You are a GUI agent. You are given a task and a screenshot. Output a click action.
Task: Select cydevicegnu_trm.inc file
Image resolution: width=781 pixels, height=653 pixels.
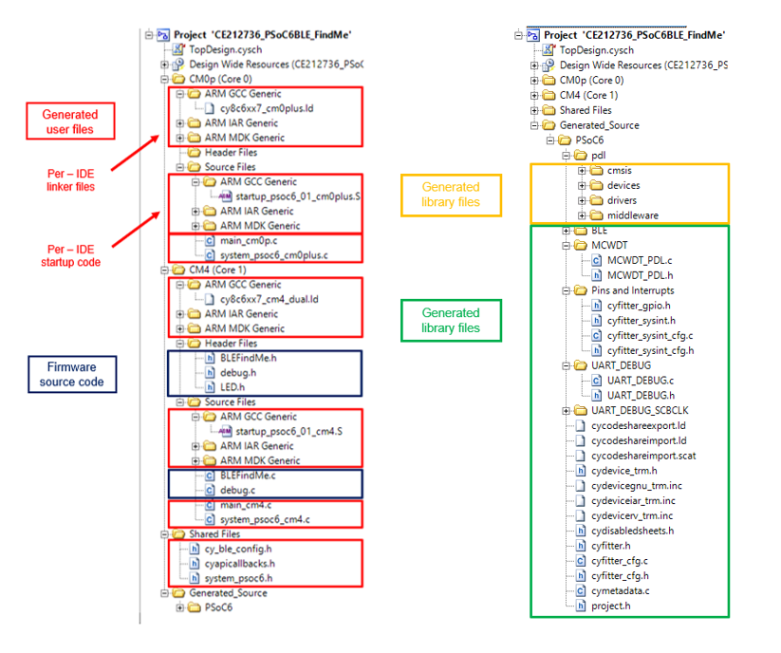point(637,486)
